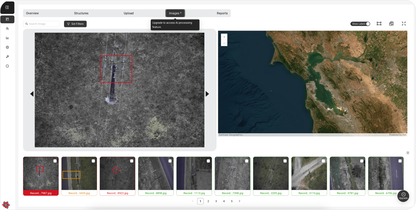Go to previous image with left arrow
This screenshot has width=416, height=210.
(32, 94)
